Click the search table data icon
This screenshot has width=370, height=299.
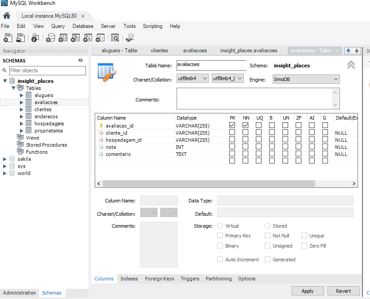click(x=115, y=38)
